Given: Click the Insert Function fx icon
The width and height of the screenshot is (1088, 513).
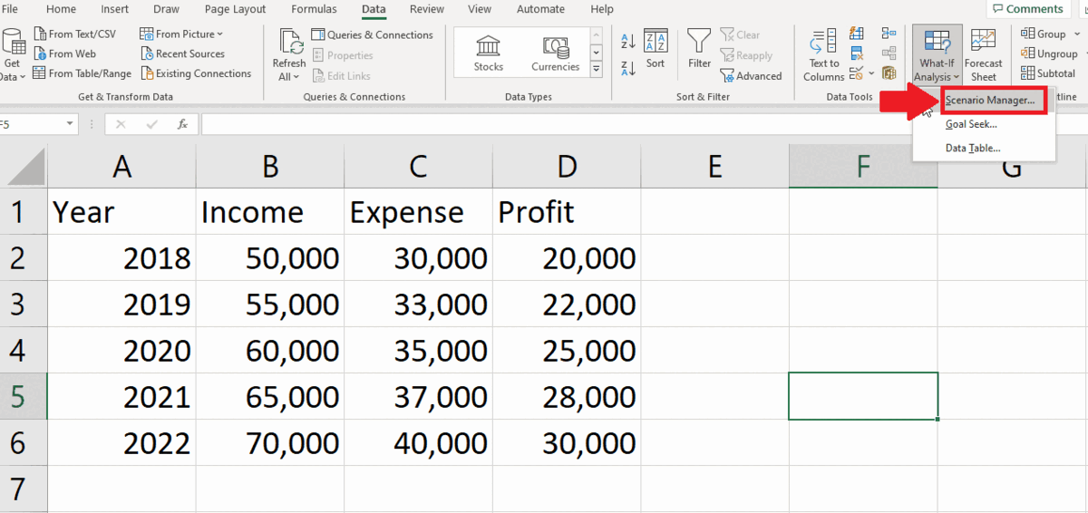Looking at the screenshot, I should click(182, 124).
